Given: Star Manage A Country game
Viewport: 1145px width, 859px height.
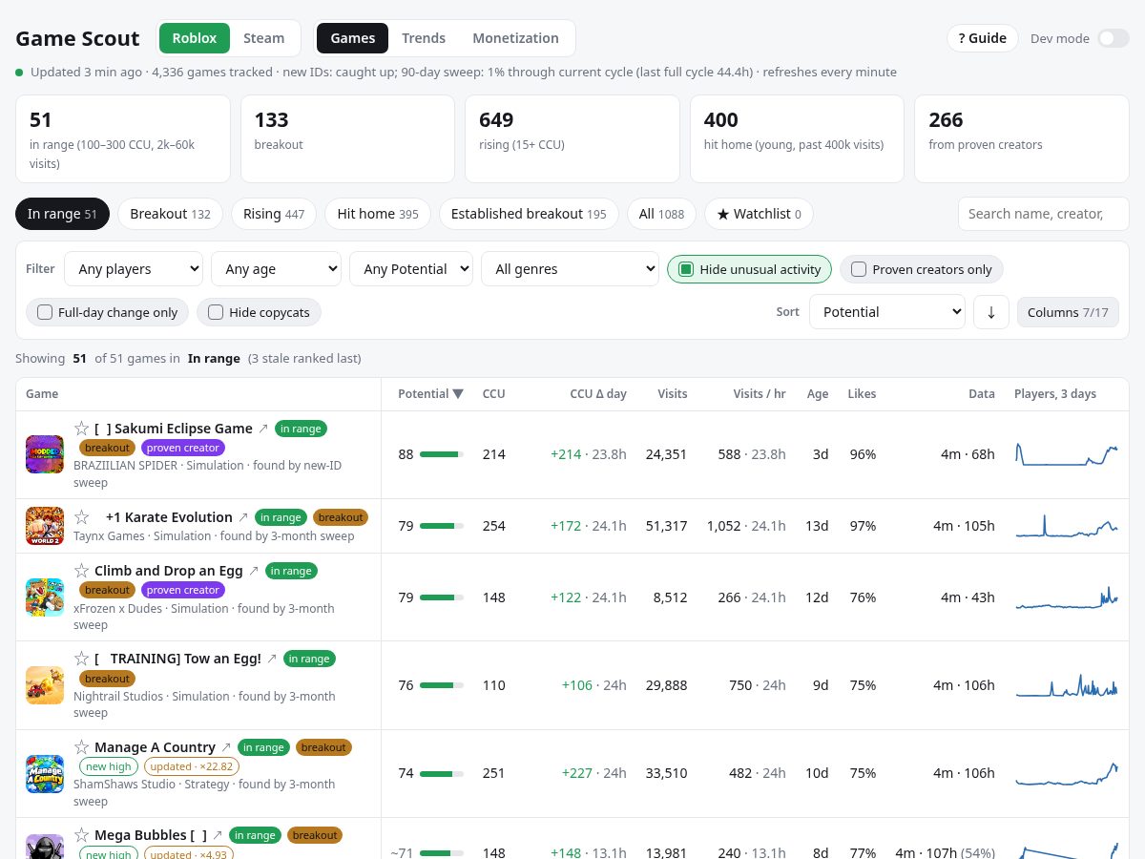Looking at the screenshot, I should 82,747.
